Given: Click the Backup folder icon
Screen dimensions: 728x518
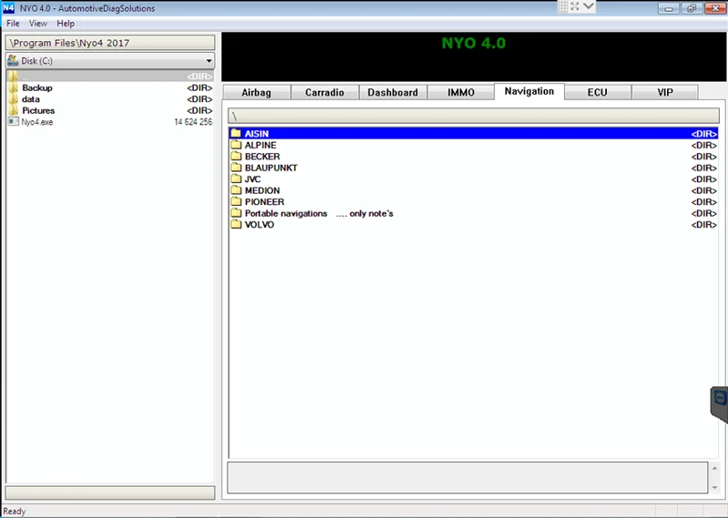Looking at the screenshot, I should 13,87.
